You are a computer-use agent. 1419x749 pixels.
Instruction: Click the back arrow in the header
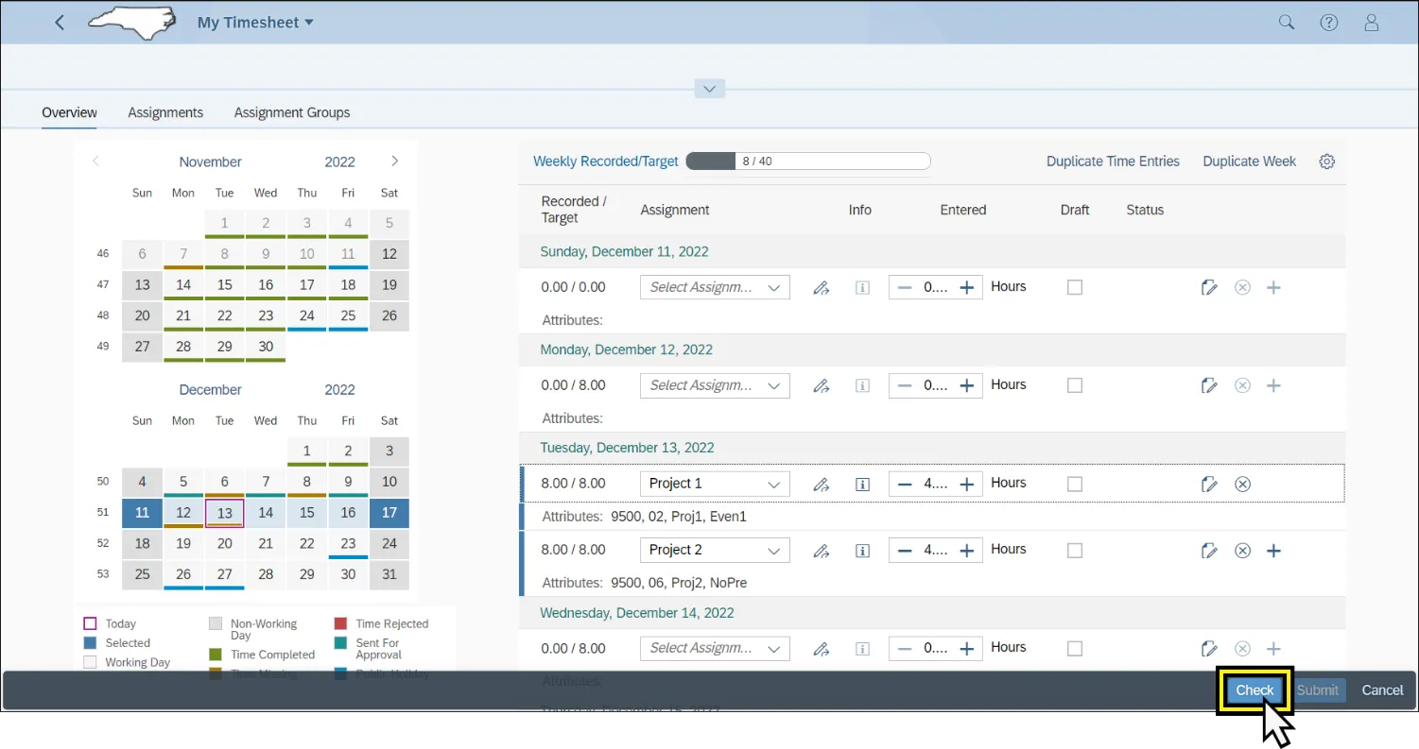[x=60, y=23]
